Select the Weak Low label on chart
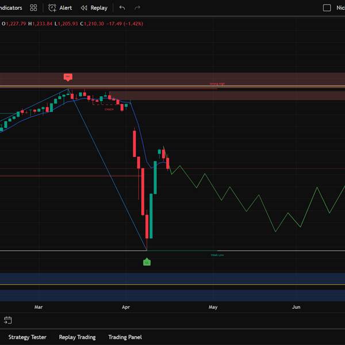The height and width of the screenshot is (345, 345). tap(217, 255)
